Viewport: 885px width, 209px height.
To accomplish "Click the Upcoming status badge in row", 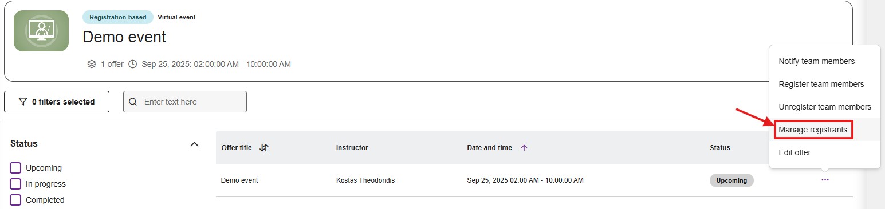I will (731, 180).
